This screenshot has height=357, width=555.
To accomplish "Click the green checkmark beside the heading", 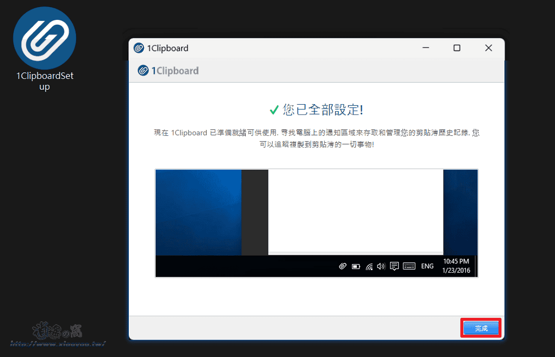I will [x=274, y=111].
